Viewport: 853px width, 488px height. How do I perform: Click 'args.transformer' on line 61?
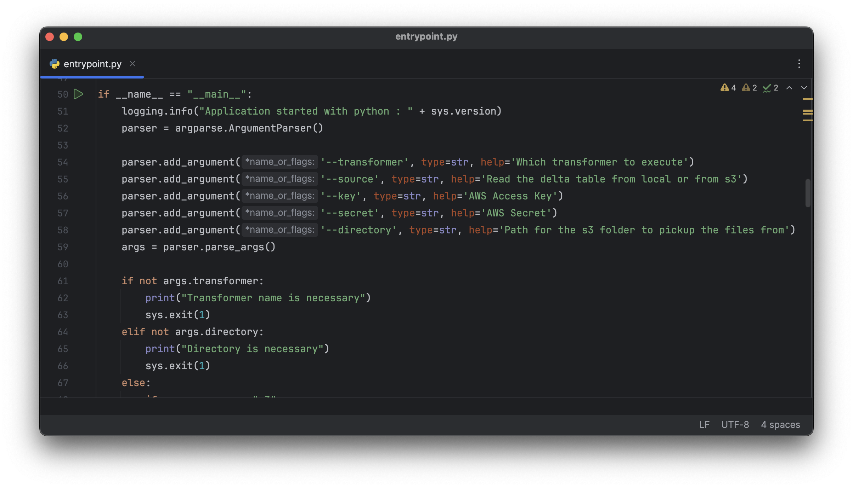(x=210, y=281)
